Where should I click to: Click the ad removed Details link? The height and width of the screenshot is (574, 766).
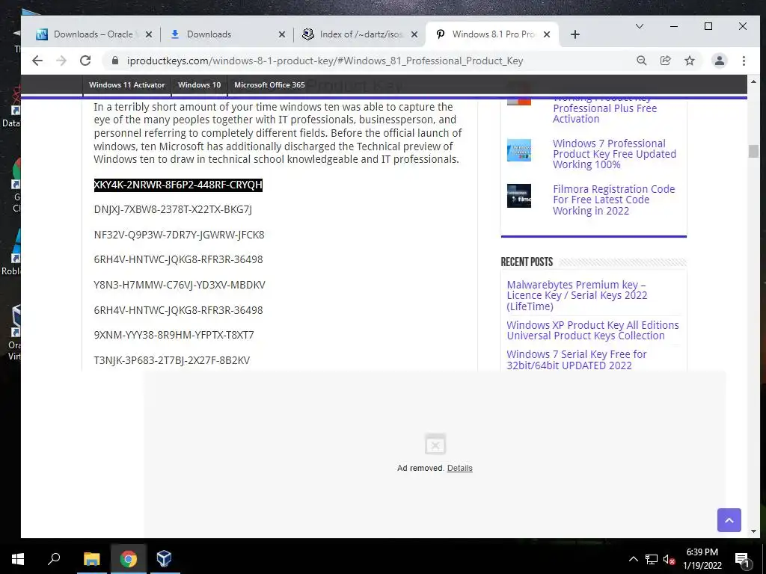coord(460,468)
